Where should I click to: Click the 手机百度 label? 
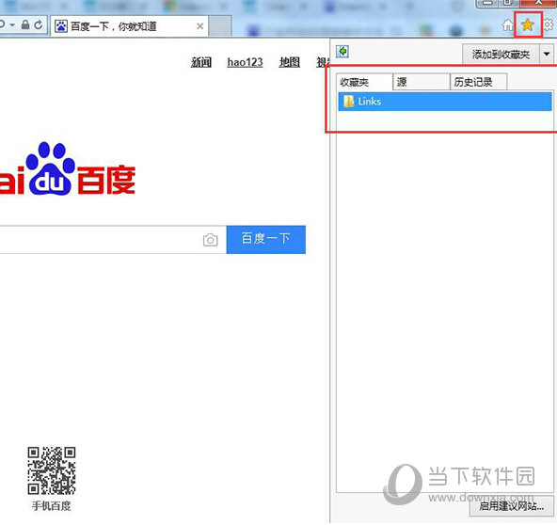click(x=52, y=506)
